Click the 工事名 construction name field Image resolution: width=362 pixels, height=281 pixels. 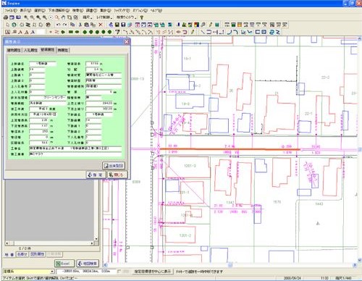[x=75, y=148]
